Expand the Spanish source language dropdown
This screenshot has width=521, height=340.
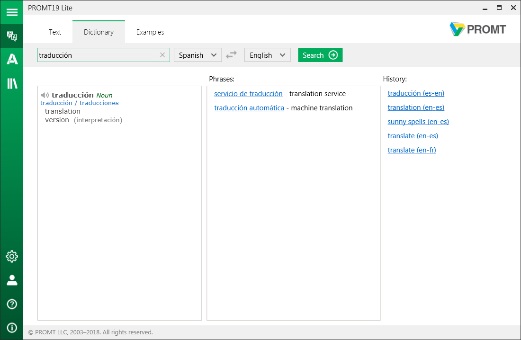[x=198, y=55]
